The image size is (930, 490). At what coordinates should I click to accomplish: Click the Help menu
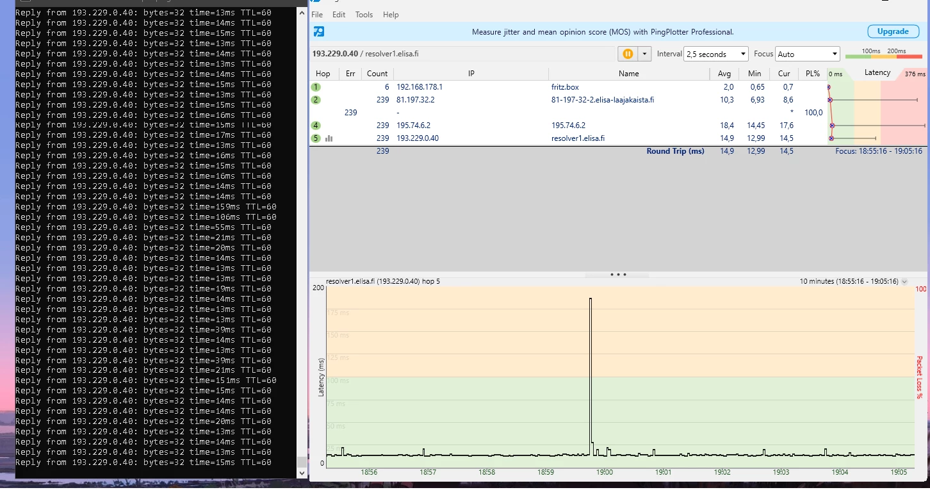pyautogui.click(x=391, y=15)
